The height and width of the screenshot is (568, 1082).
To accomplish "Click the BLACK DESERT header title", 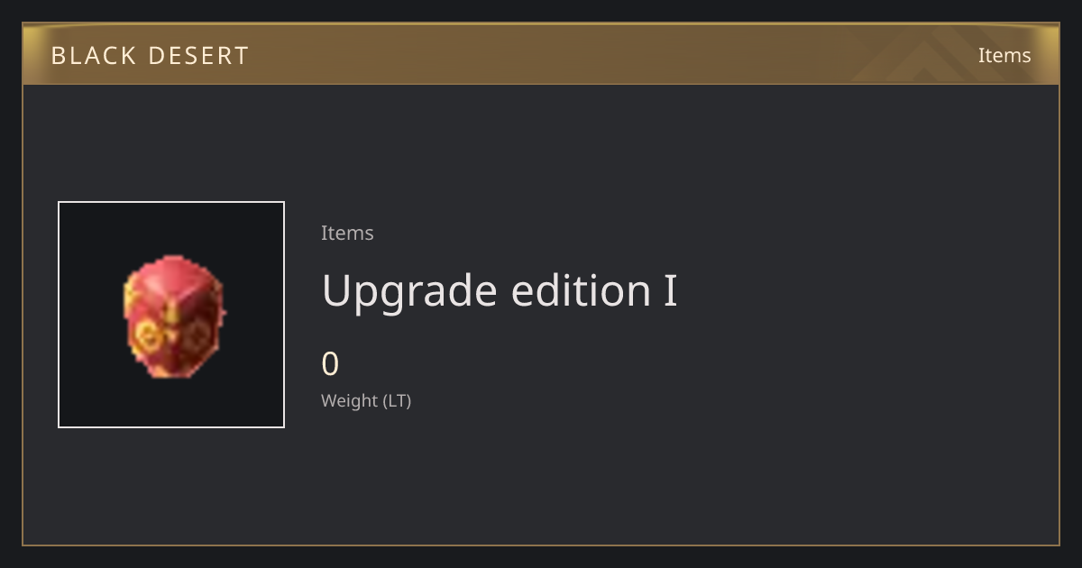I will tap(150, 56).
